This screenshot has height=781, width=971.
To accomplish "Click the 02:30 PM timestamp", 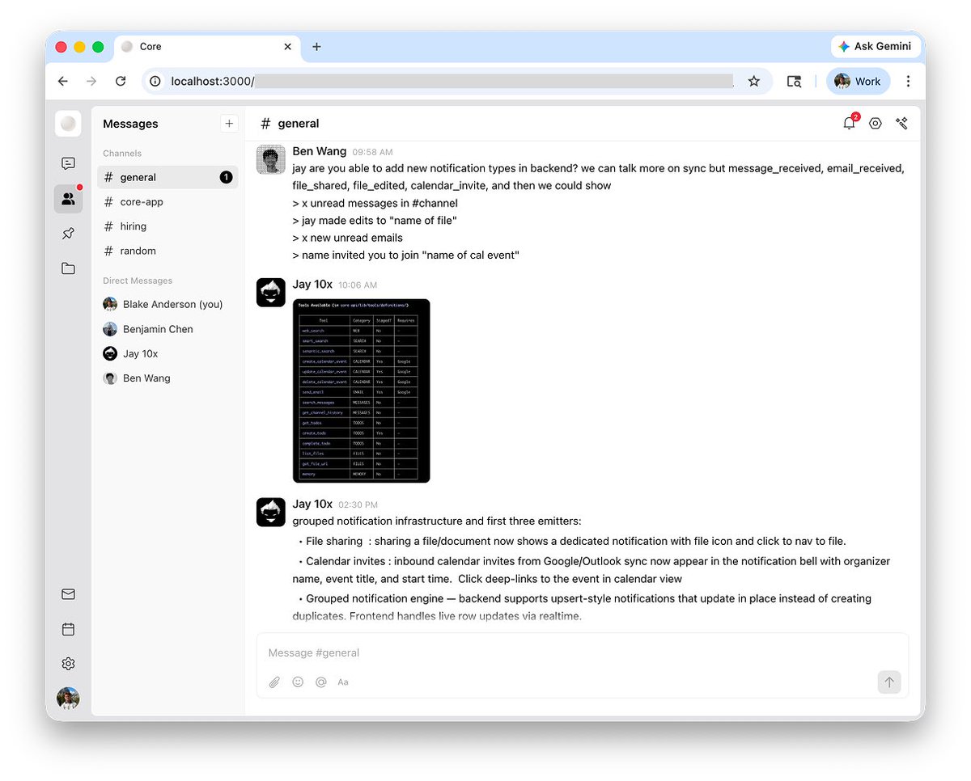I will (x=358, y=504).
